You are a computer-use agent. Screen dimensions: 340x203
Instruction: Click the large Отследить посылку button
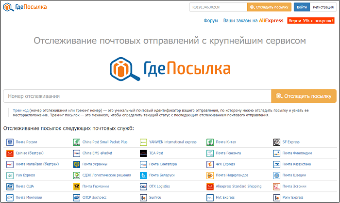tap(304, 96)
